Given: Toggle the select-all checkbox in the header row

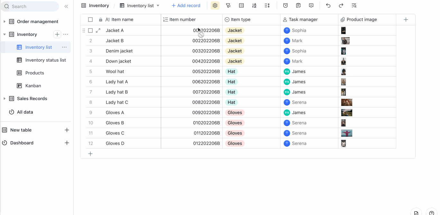Looking at the screenshot, I should click(90, 19).
